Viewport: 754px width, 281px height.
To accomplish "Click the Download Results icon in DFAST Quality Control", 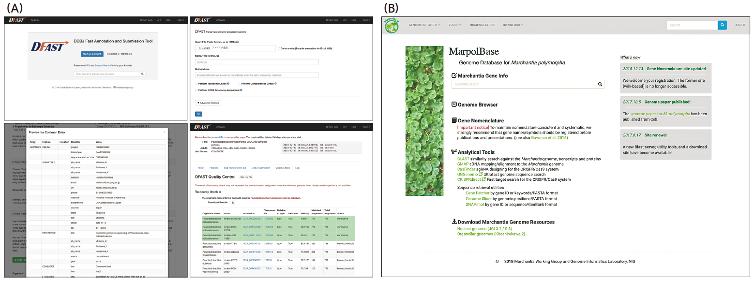I will click(233, 202).
